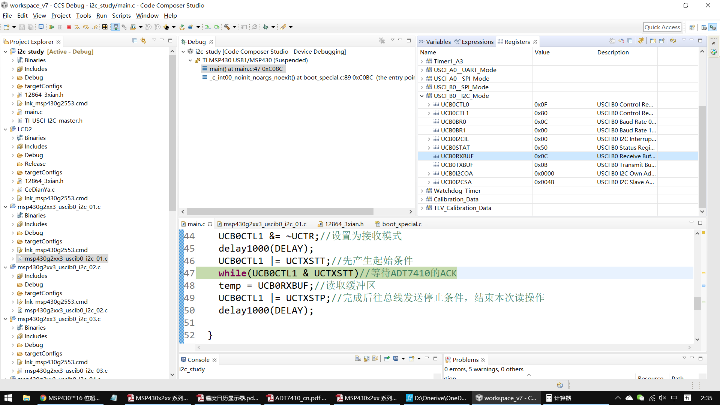Screen dimensions: 720x405
Task: Click the Quick Access field
Action: [662, 27]
